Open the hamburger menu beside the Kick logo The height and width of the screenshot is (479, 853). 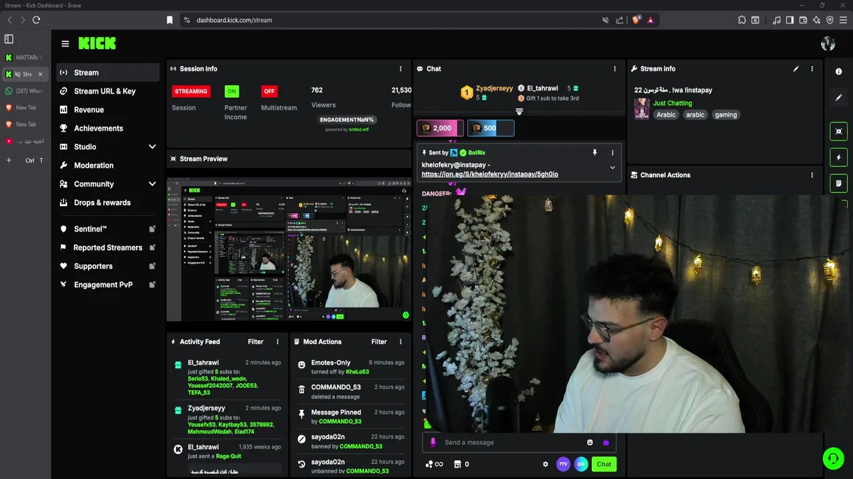click(65, 44)
